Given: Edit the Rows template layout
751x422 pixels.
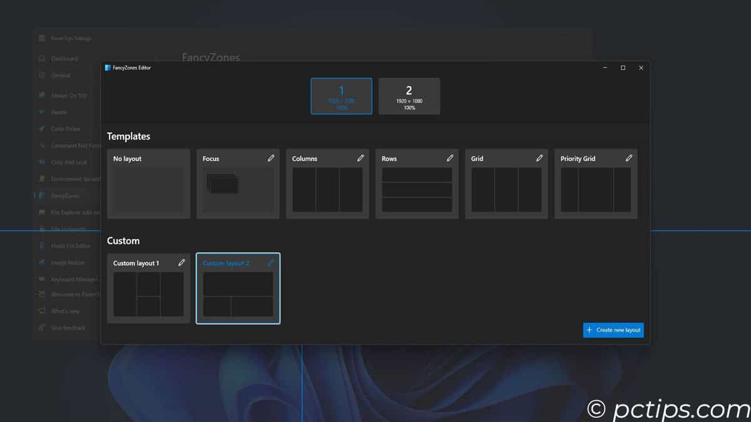Looking at the screenshot, I should click(x=450, y=158).
